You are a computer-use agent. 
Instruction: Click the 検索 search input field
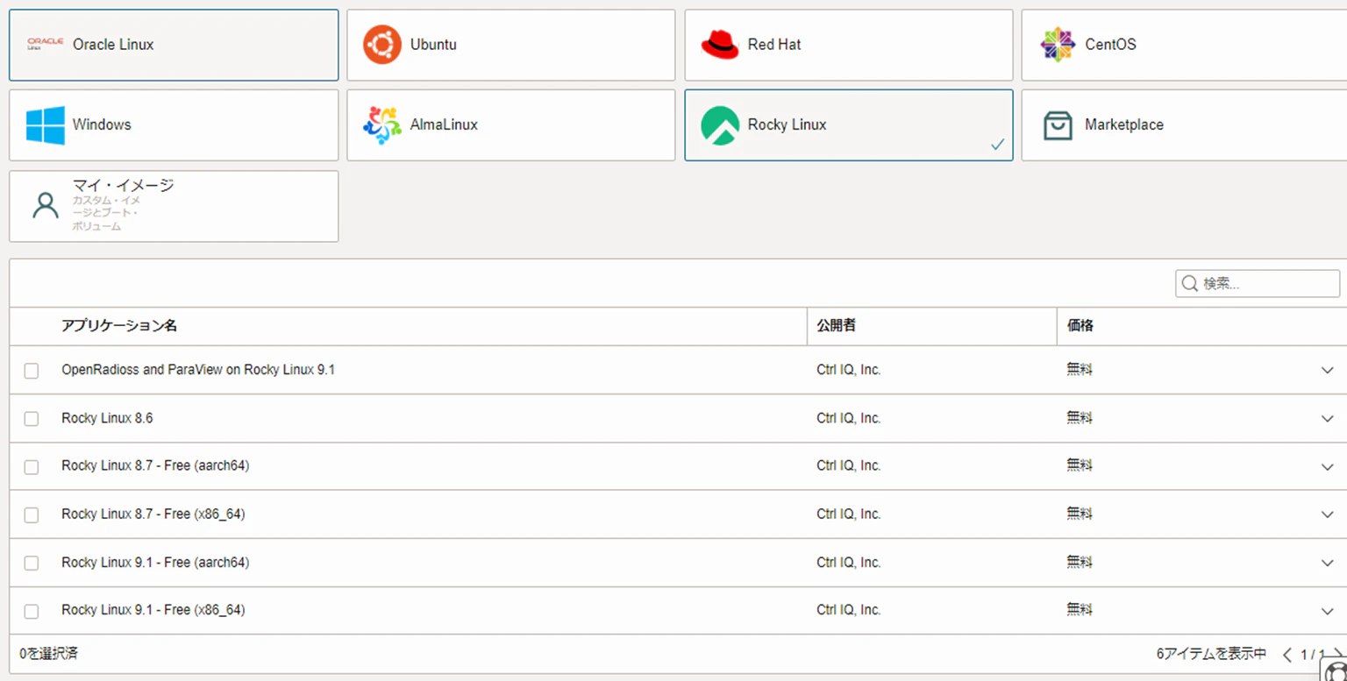coord(1258,283)
